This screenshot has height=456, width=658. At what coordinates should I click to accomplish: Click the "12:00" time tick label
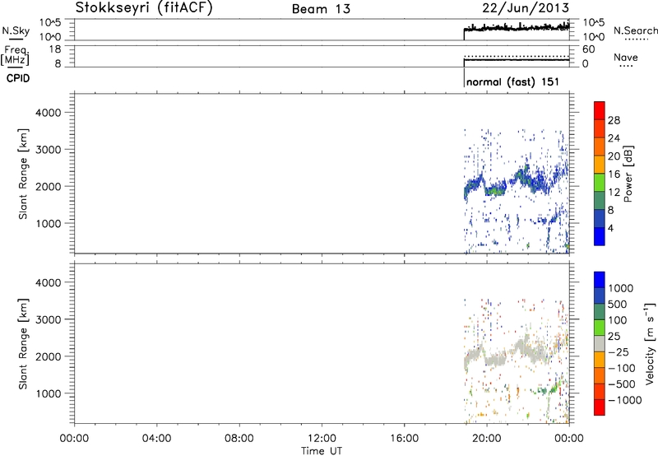[322, 439]
